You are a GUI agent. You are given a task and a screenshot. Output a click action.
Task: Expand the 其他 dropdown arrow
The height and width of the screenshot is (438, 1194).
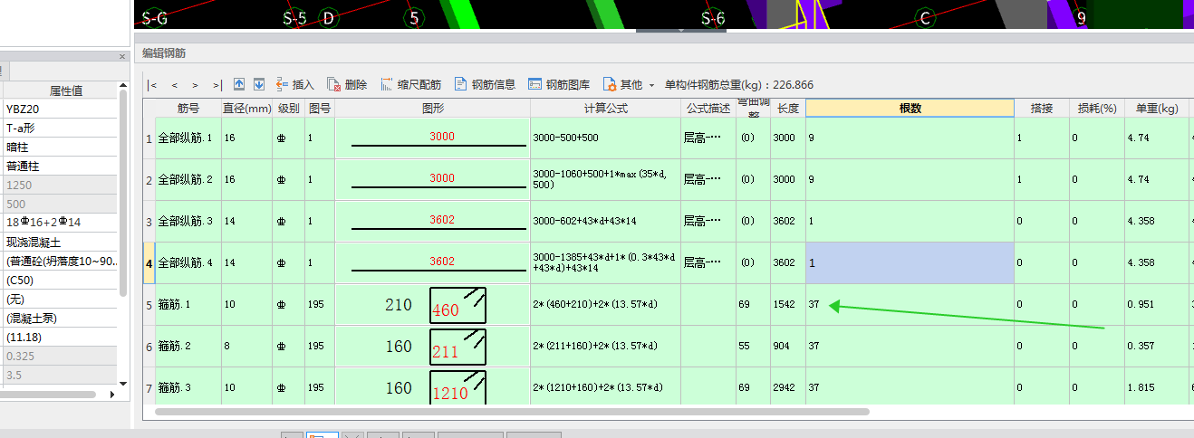click(x=651, y=85)
